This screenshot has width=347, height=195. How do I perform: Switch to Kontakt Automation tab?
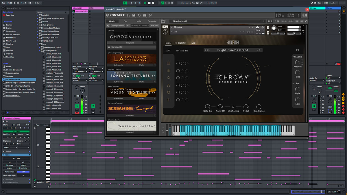point(152,21)
